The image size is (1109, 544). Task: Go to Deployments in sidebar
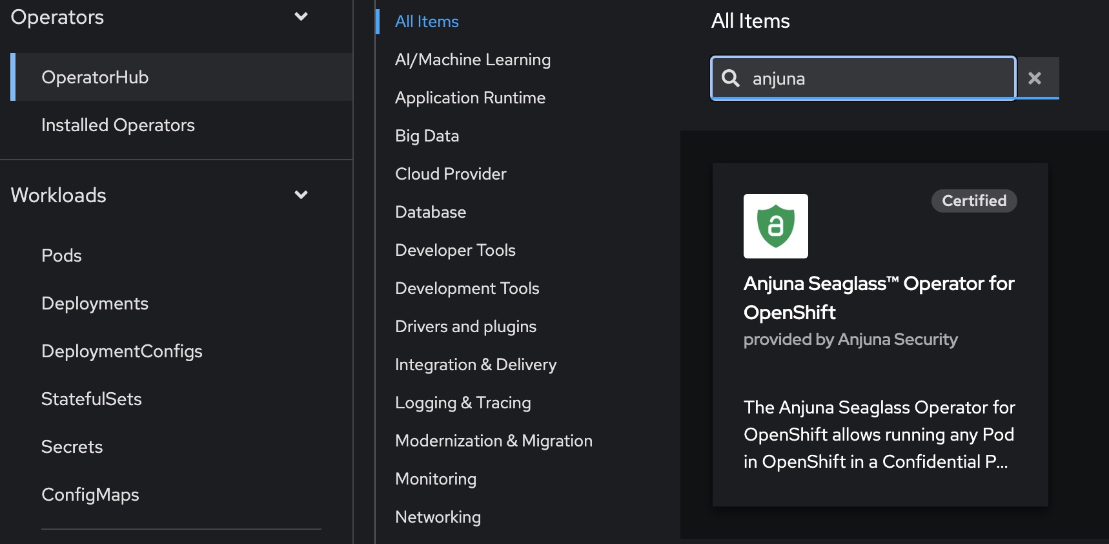[95, 303]
